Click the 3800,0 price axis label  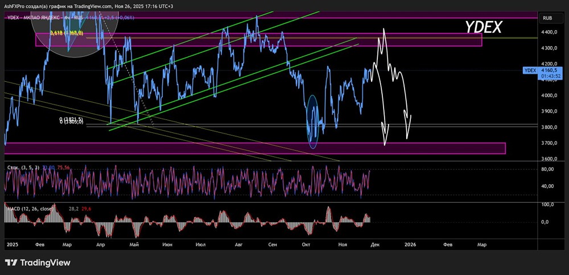[x=550, y=127]
